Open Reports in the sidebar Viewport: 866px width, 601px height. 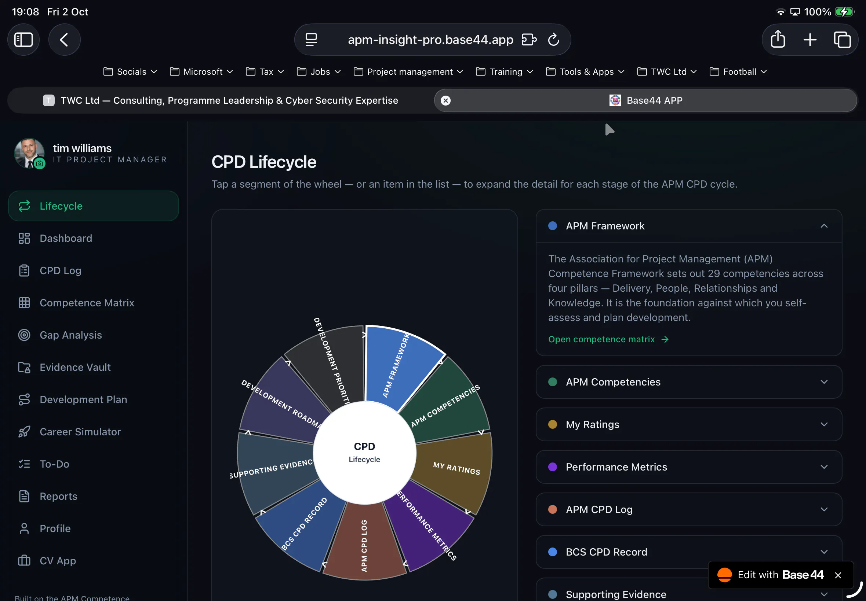(x=93, y=496)
